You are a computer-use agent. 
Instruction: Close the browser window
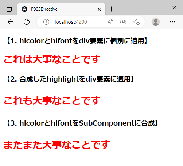tap(174, 8)
